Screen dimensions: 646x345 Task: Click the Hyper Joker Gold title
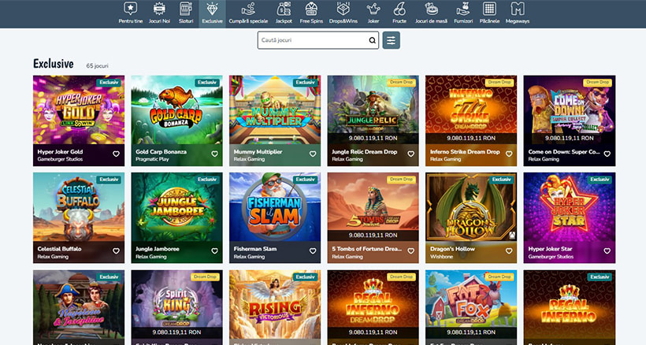[60, 151]
